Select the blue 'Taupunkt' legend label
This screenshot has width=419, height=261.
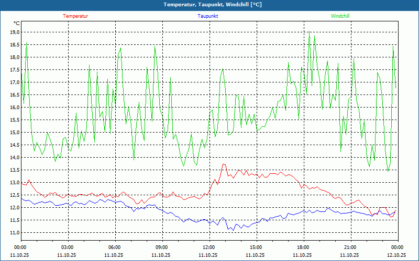tap(208, 16)
